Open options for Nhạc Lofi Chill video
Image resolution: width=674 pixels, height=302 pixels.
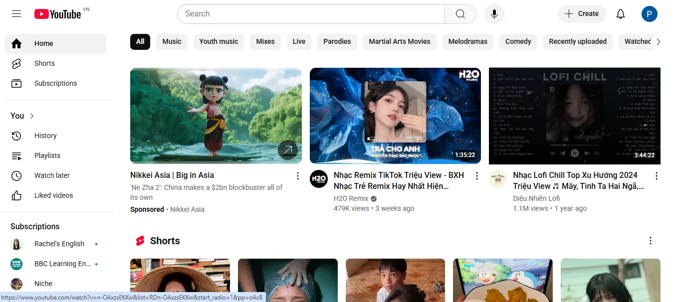(x=656, y=176)
